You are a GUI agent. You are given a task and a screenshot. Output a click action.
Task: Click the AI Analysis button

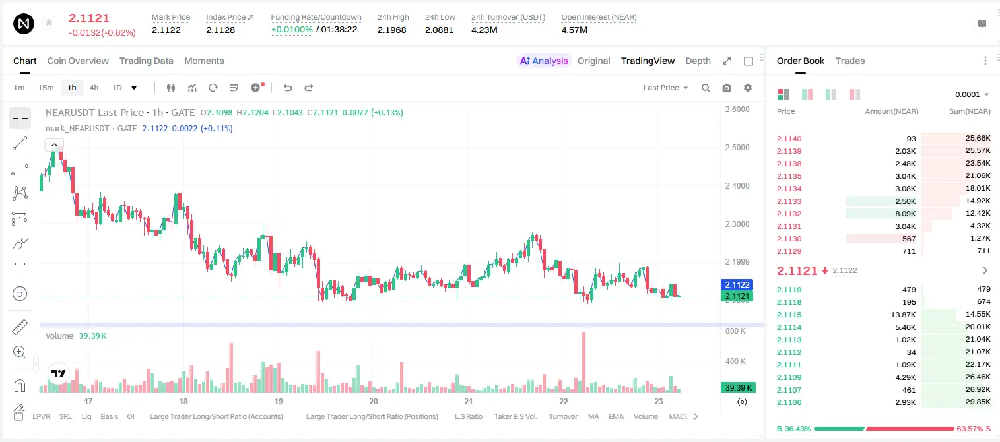tap(544, 61)
